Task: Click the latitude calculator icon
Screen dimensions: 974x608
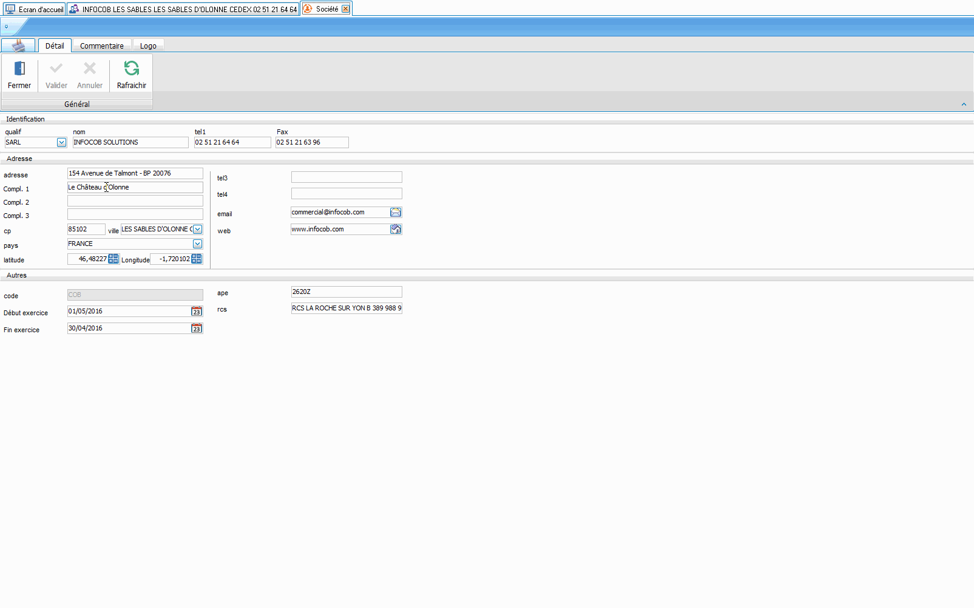Action: click(113, 259)
